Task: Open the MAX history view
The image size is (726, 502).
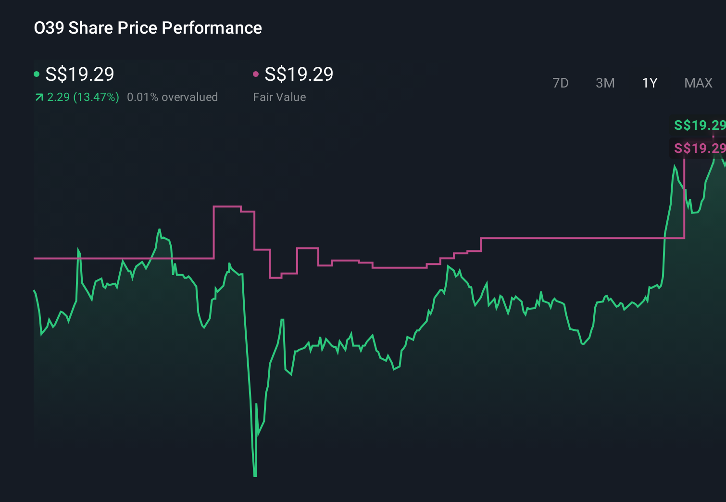Action: coord(698,83)
